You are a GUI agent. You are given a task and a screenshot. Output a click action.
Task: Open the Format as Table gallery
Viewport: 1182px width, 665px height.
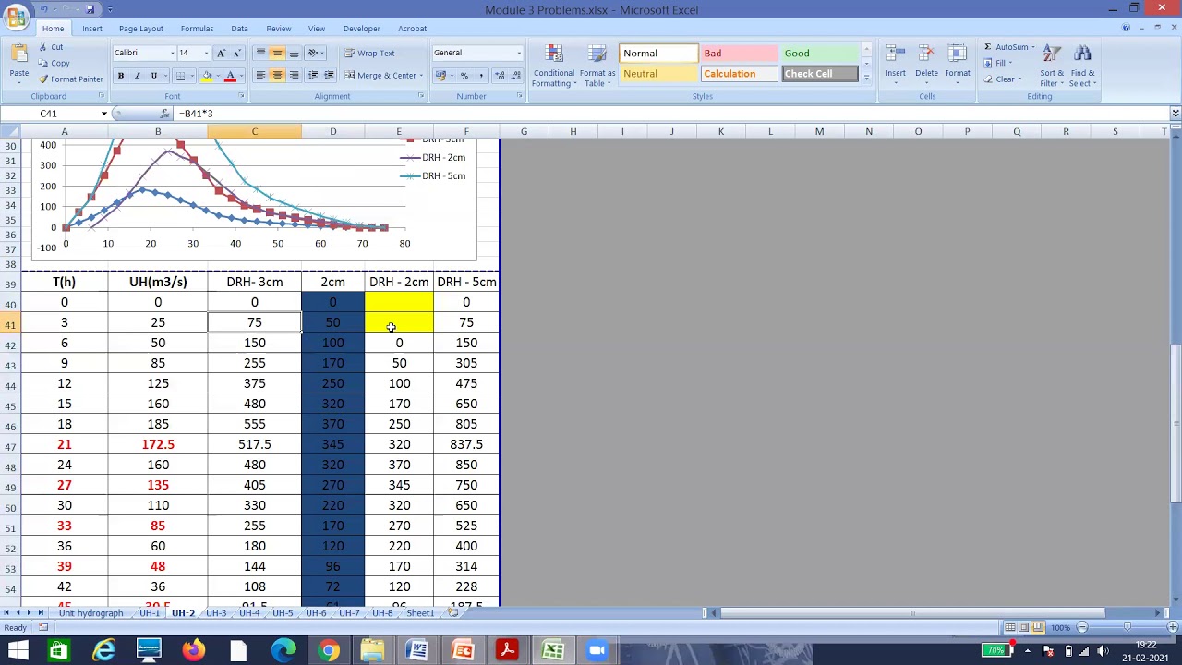point(597,66)
